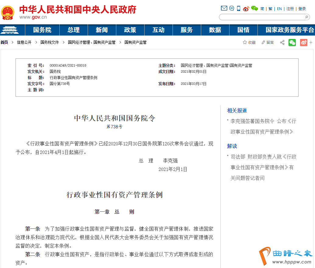This screenshot has width=315, height=268.
Task: Open the 政策 navigation menu item
Action: [130, 30]
